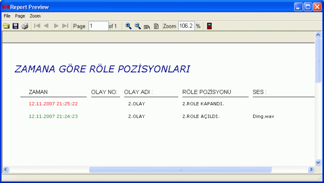Click the Open report folder icon

coord(6,26)
